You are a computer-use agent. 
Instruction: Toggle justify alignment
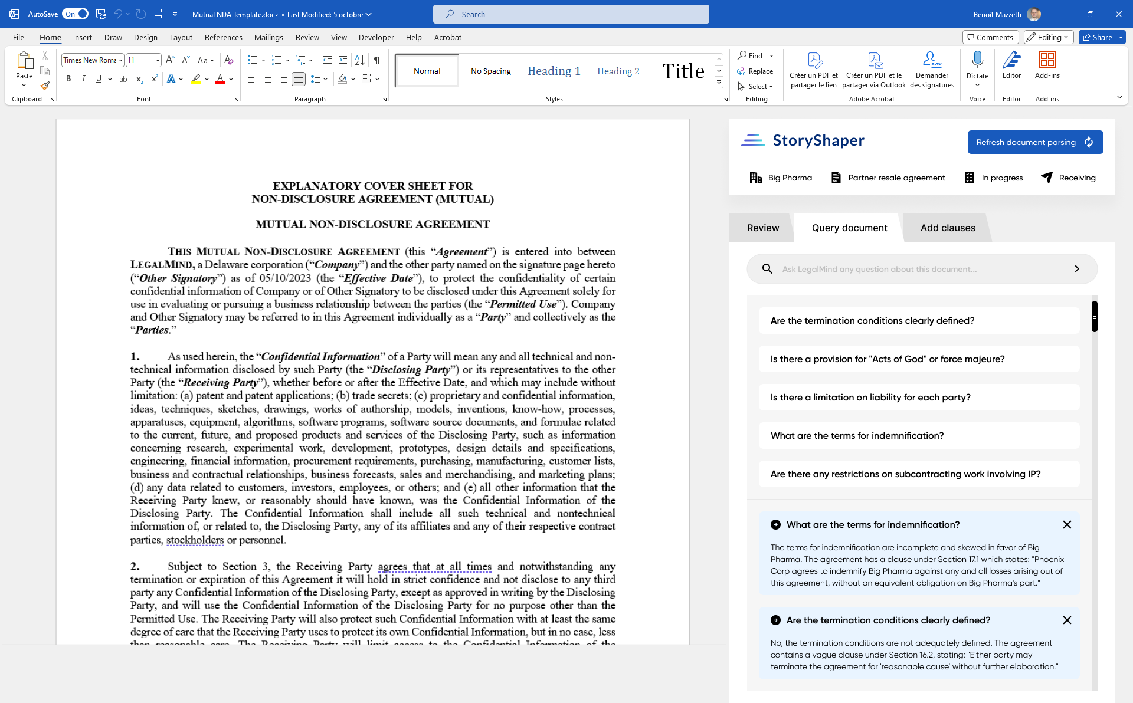coord(299,79)
